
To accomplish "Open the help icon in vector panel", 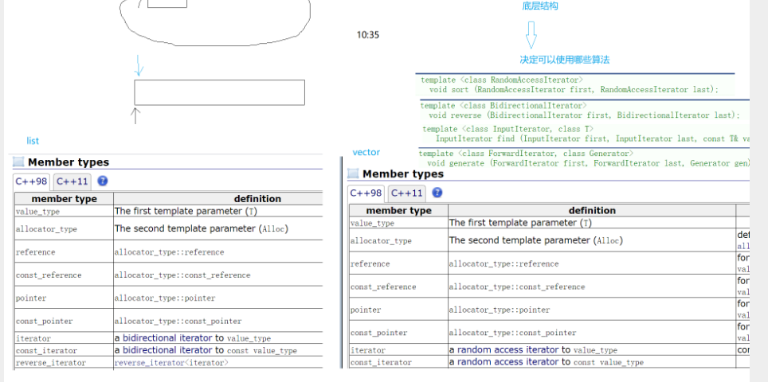I will click(437, 193).
